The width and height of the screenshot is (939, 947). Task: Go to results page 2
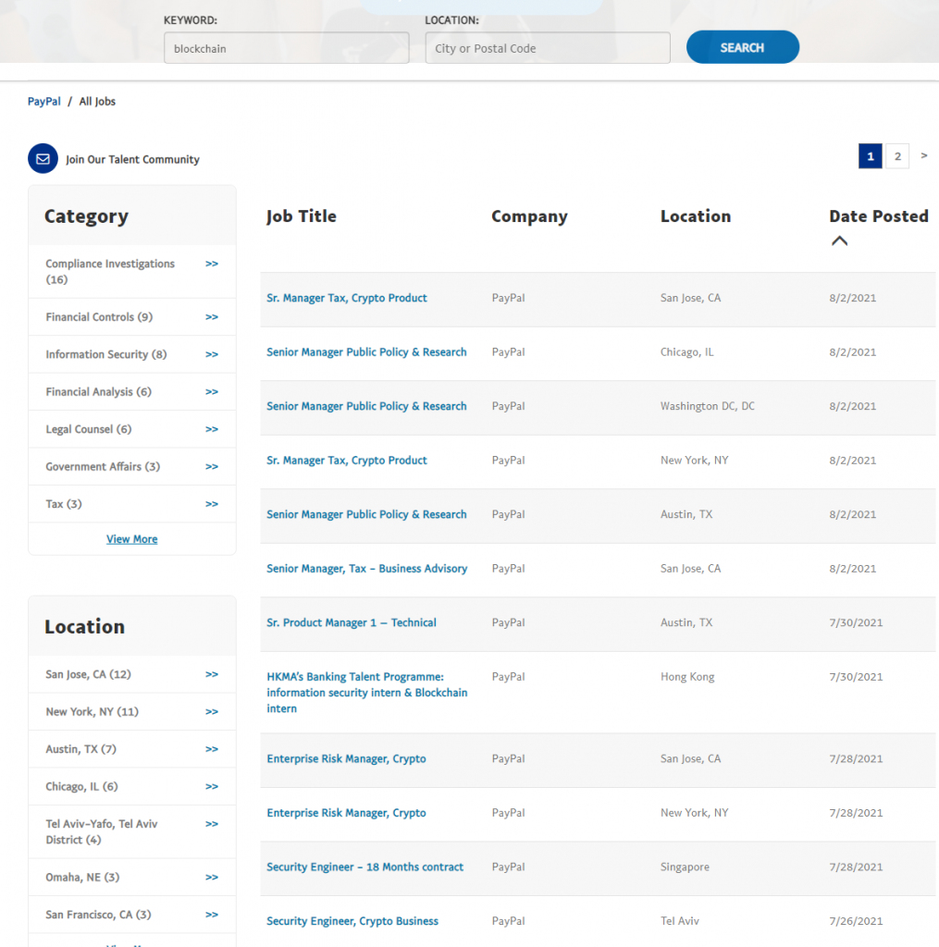897,156
